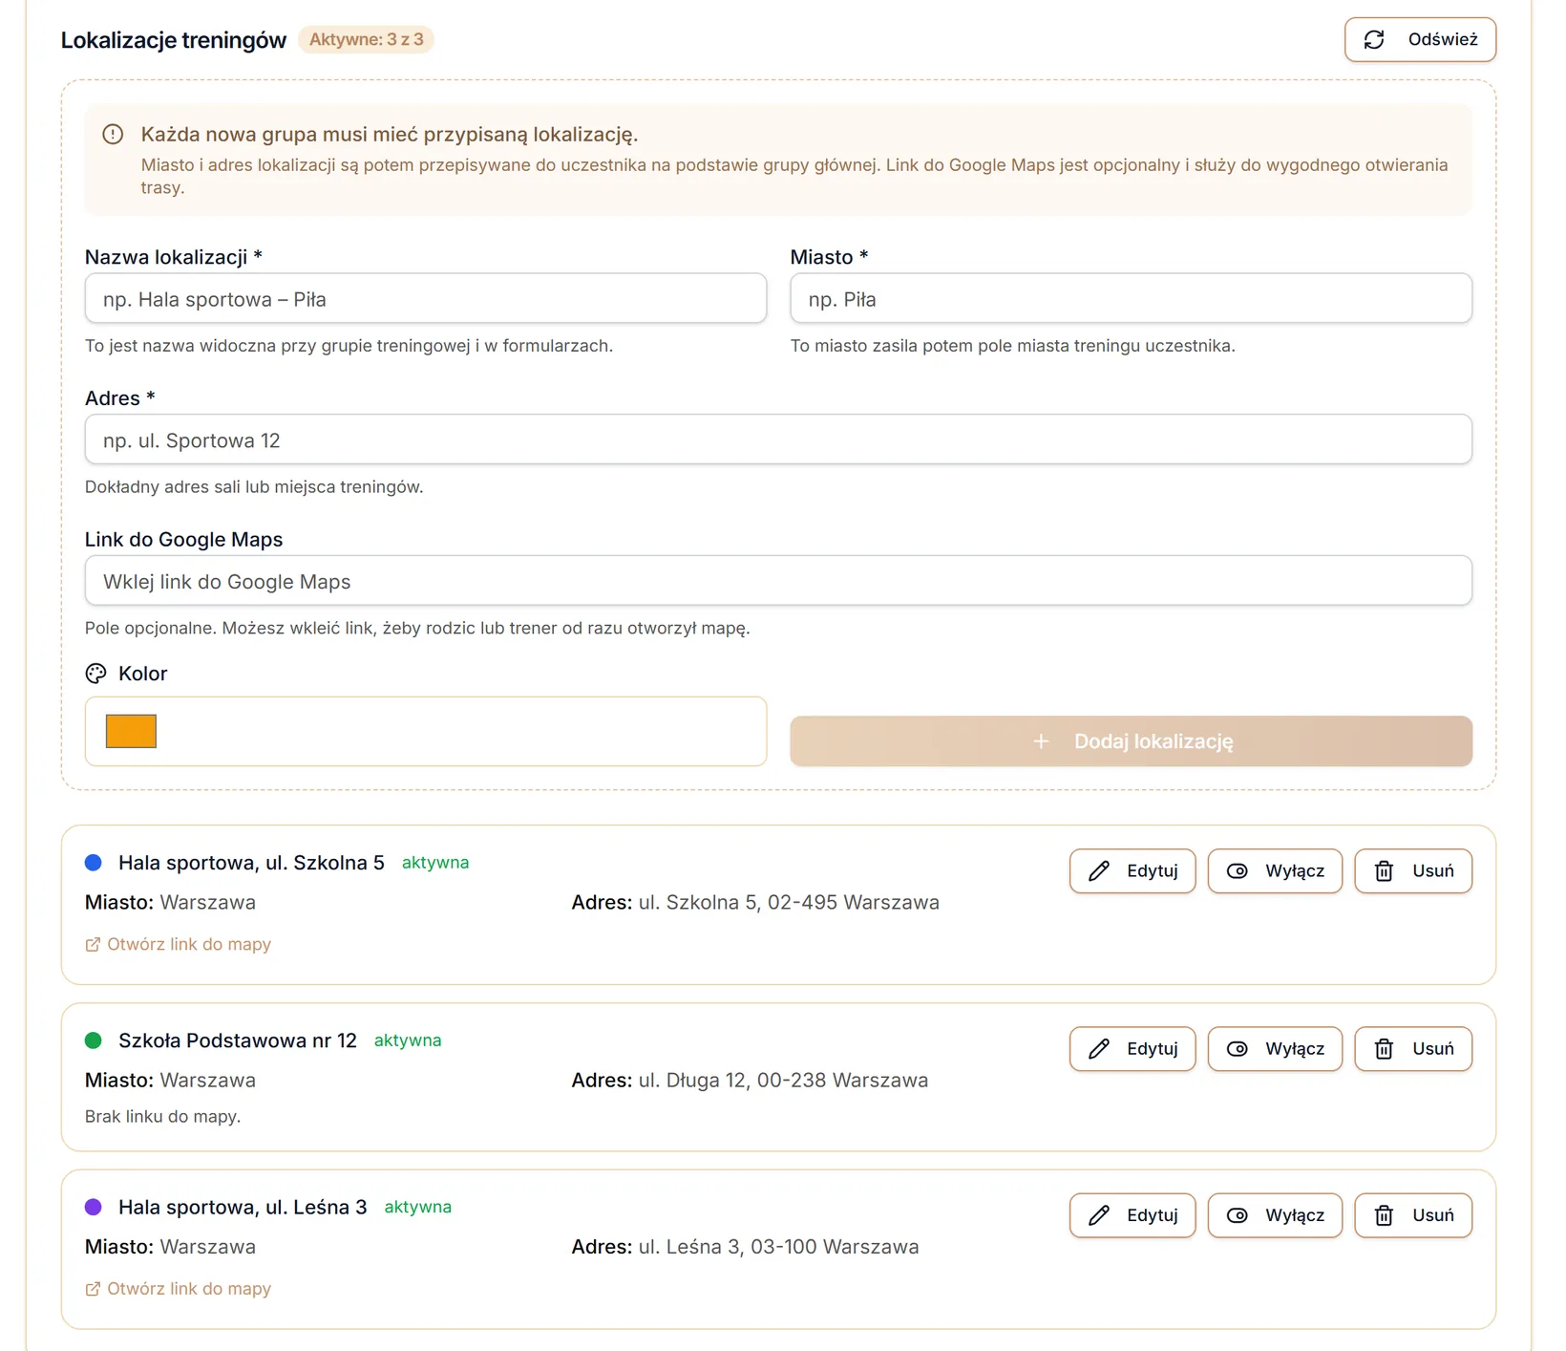Click the Szkoła Podstawowa nr 12 title
This screenshot has height=1351, width=1566.
pos(238,1040)
